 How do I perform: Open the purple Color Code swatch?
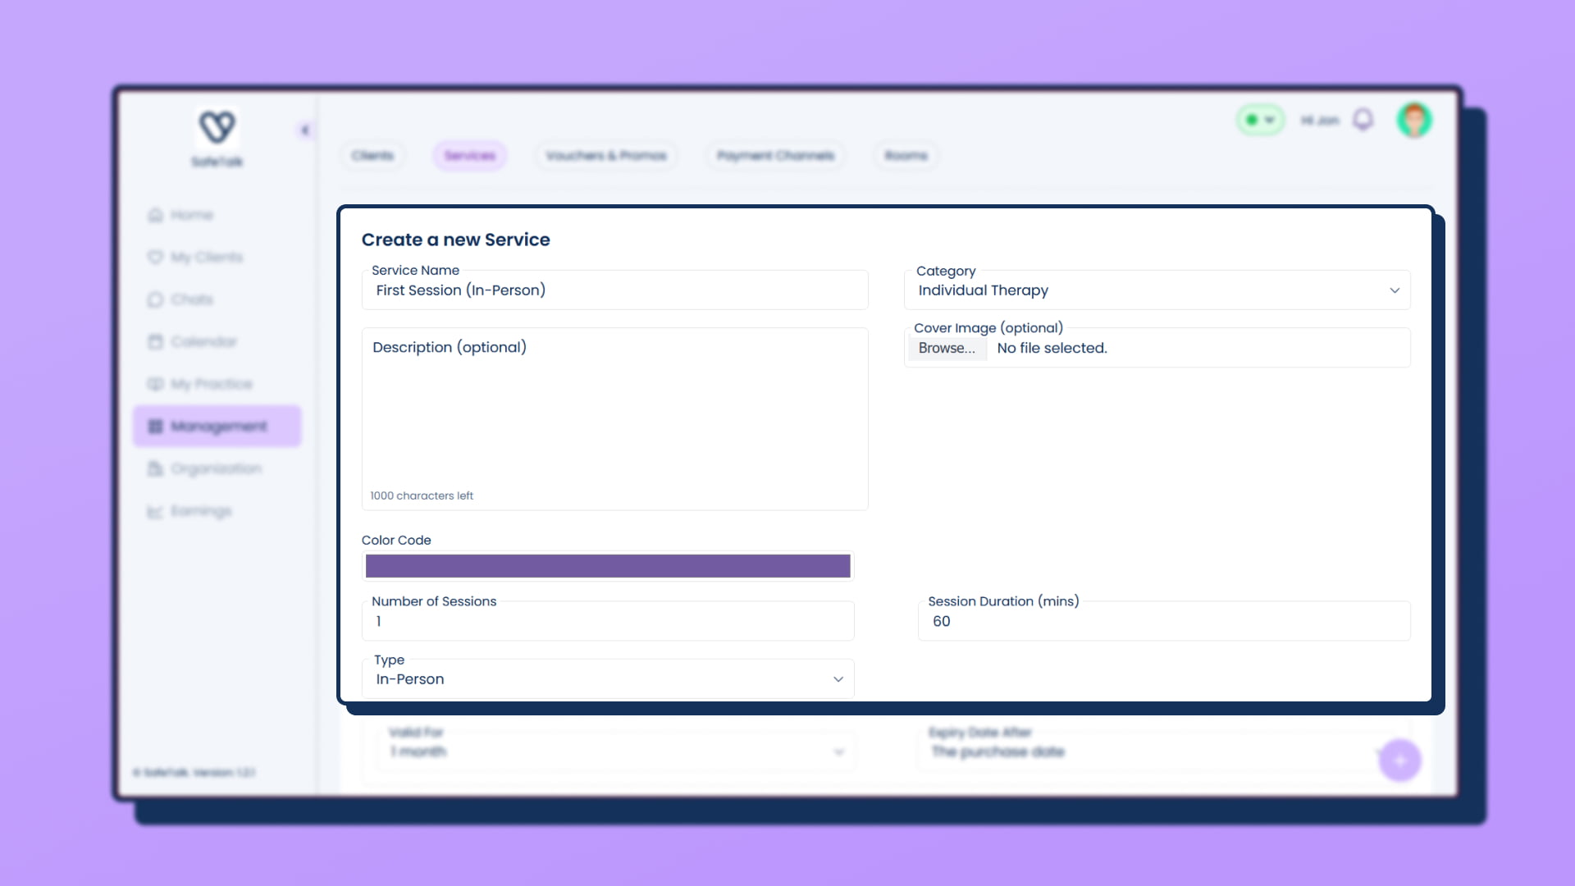pos(608,566)
